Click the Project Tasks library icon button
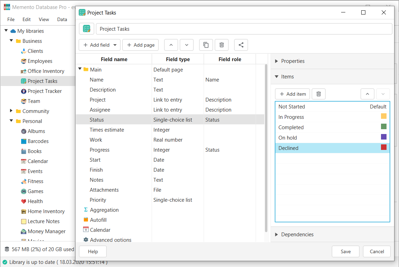Screen dimensions: 399x267 [87, 29]
